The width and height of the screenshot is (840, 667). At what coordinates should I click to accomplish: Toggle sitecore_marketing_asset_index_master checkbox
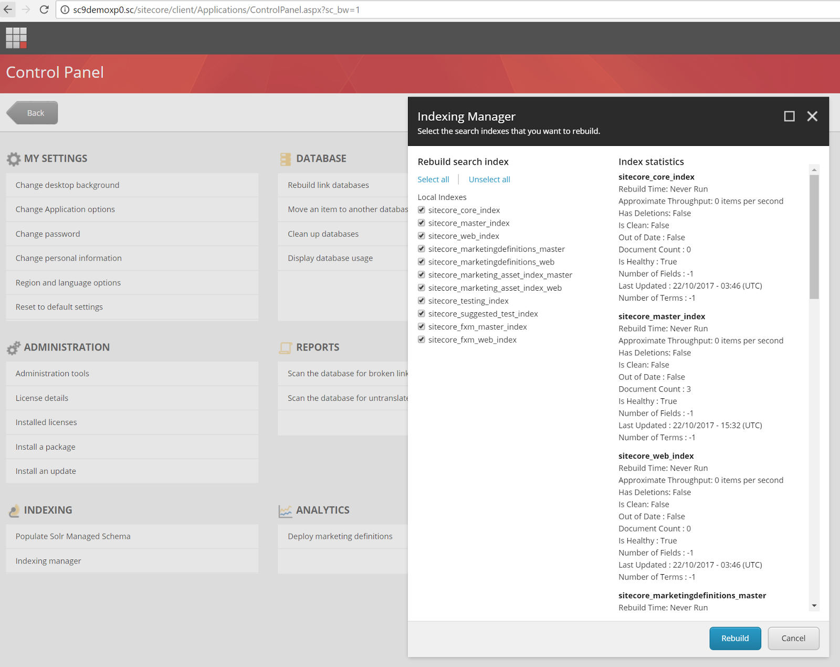point(422,274)
